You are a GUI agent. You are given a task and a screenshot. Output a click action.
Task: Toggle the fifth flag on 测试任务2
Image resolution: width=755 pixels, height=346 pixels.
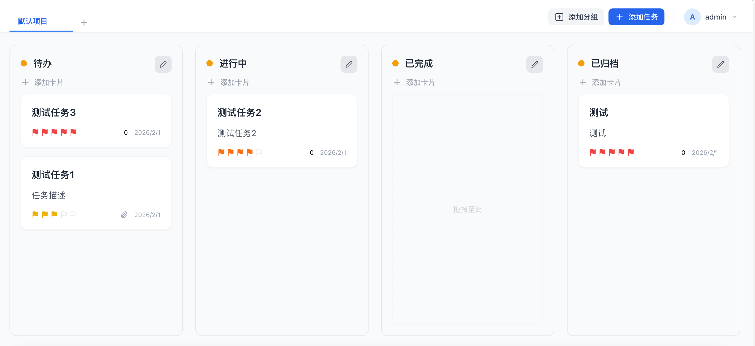[259, 152]
